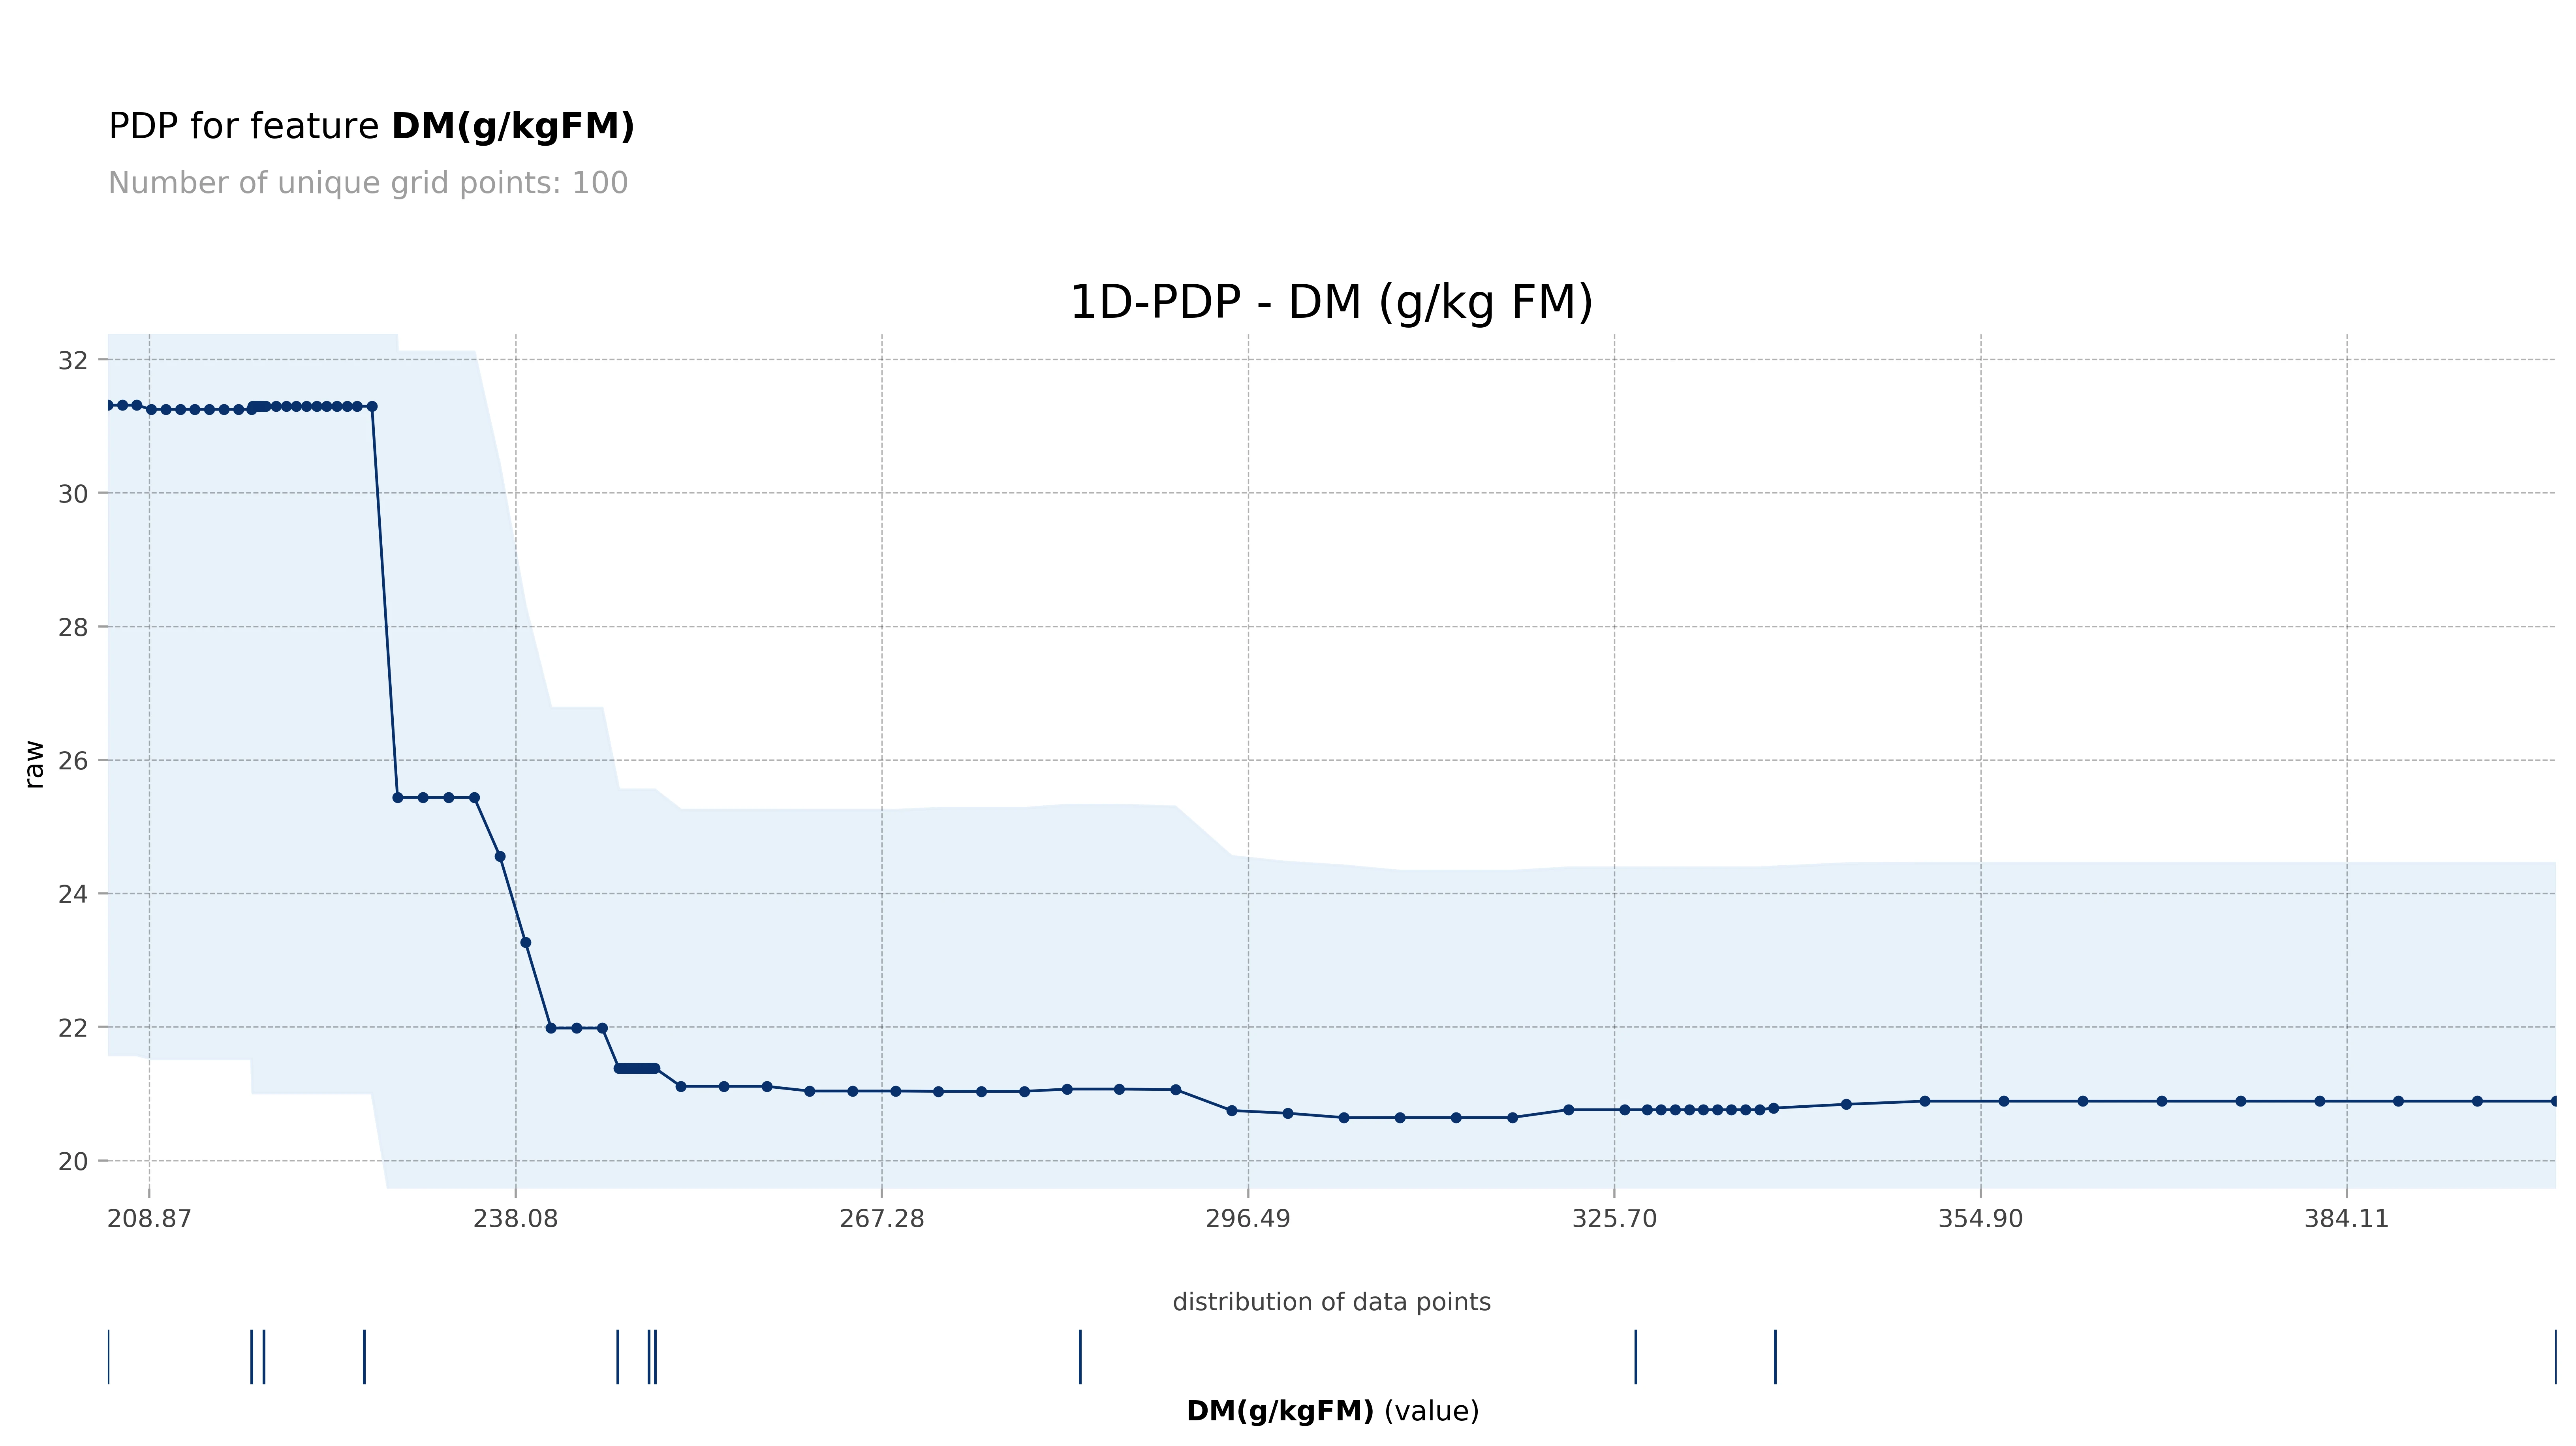Select the x-axis tick label 267.28
This screenshot has height=1446, width=2576.
click(881, 1219)
